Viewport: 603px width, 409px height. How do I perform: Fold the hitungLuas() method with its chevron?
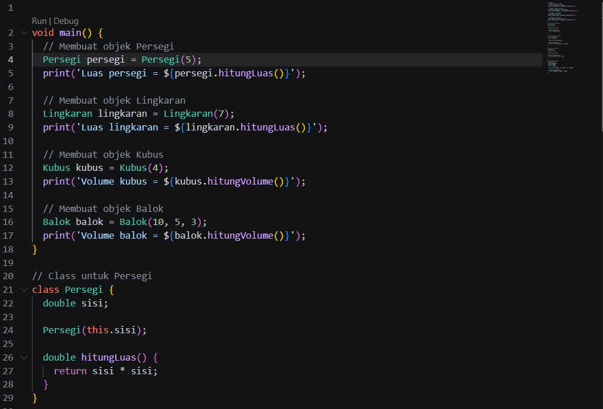click(x=24, y=357)
